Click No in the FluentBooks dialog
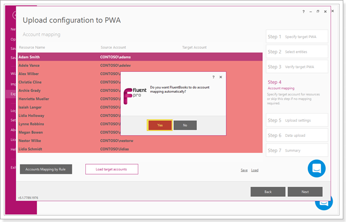This screenshot has width=346, height=222. [x=185, y=125]
